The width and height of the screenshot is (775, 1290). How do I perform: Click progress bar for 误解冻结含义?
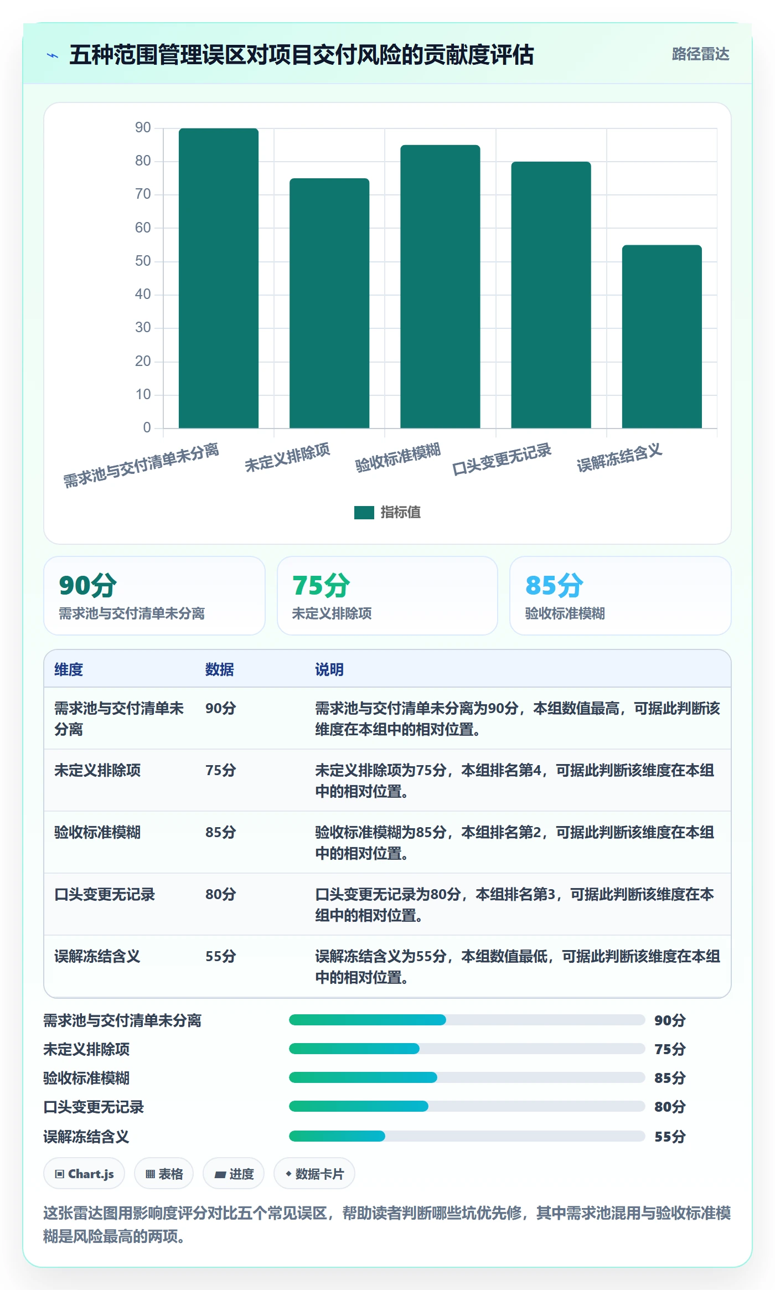pos(467,1136)
